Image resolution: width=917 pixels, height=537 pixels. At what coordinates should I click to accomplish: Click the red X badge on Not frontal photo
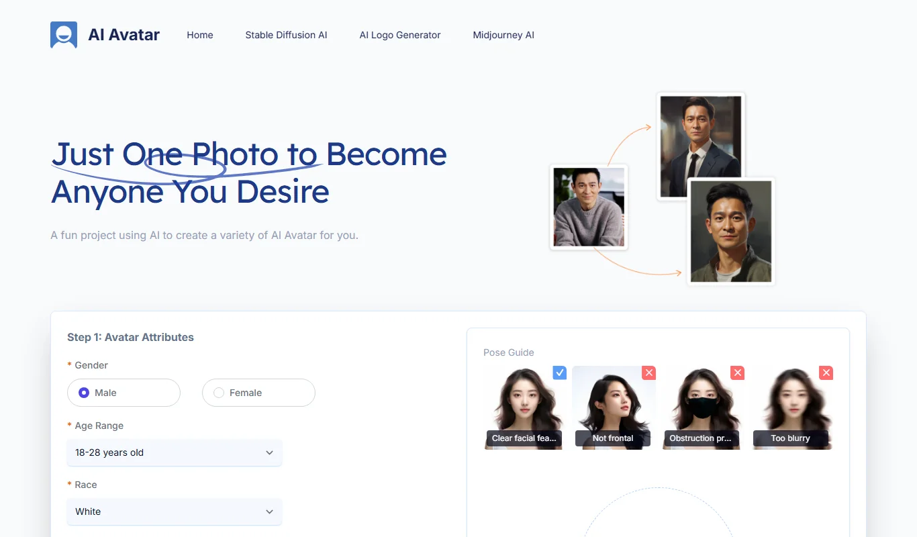[x=648, y=373]
